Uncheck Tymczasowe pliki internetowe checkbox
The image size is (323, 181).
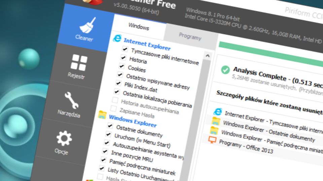125,49
